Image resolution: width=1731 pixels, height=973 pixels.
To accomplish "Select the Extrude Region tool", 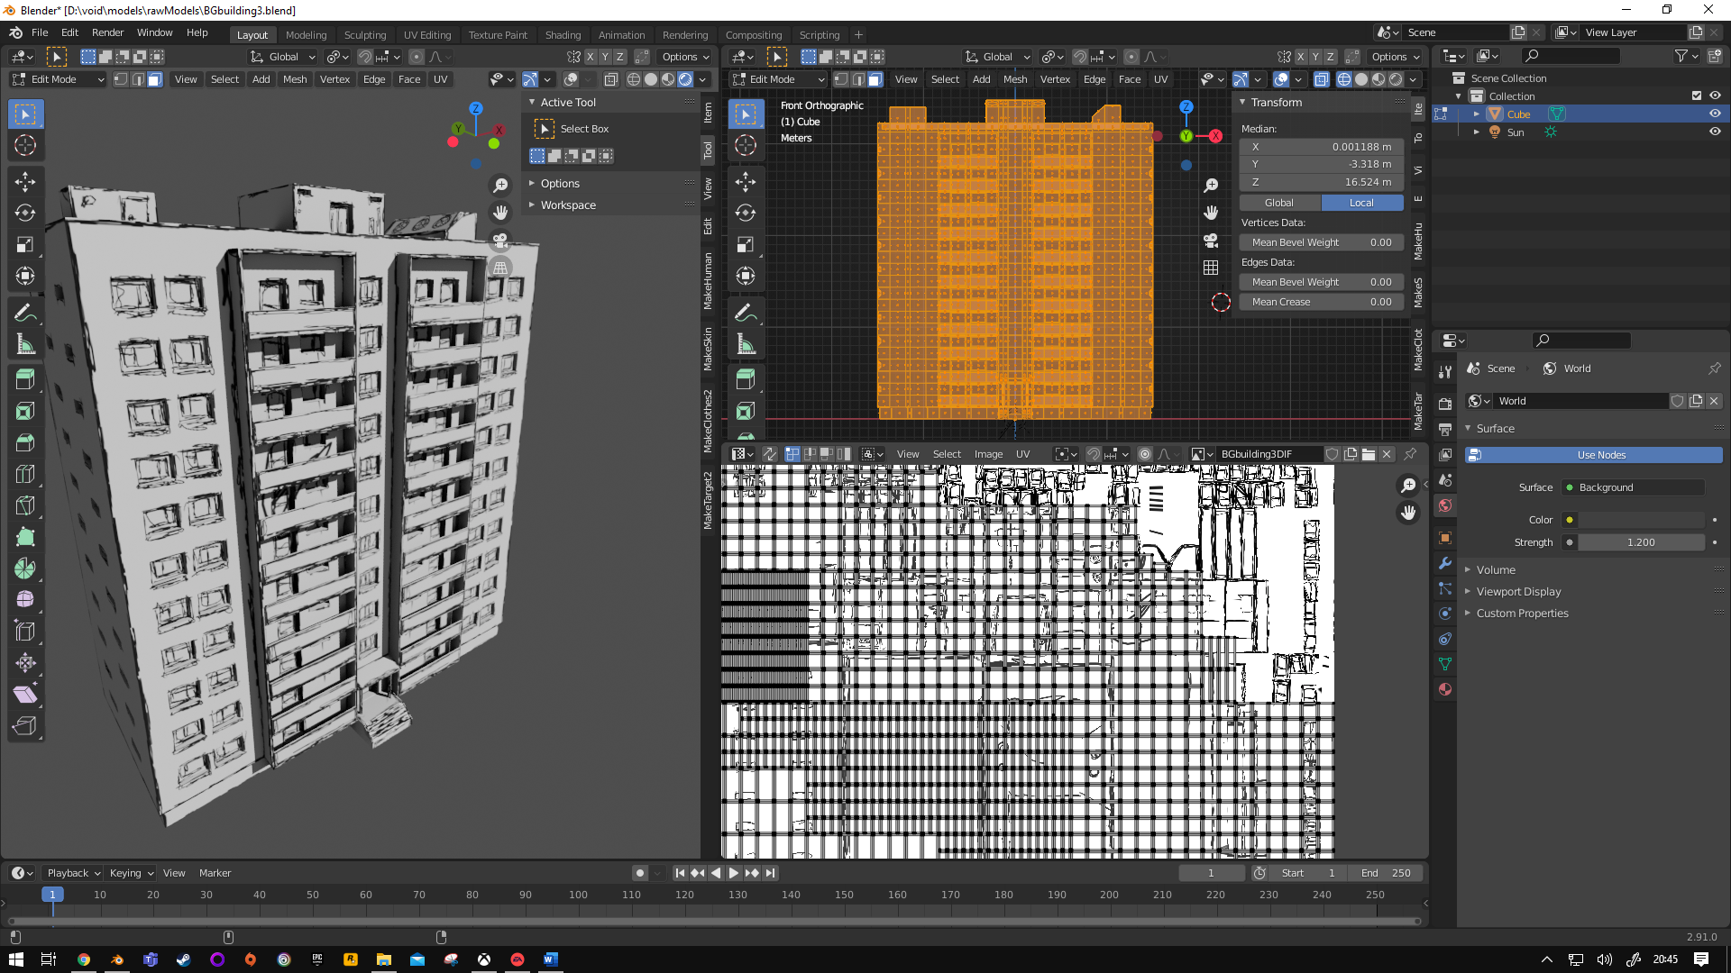I will (x=25, y=379).
